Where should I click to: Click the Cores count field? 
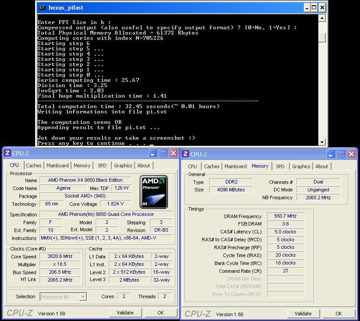tap(124, 296)
